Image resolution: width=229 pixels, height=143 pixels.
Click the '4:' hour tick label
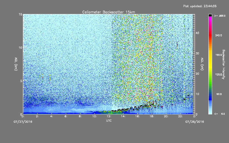pyautogui.click(x=52, y=116)
